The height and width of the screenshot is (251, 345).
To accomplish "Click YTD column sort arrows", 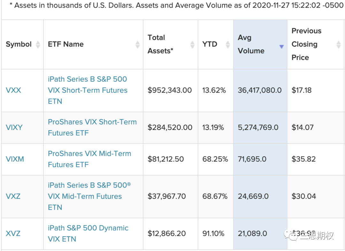I will [x=228, y=45].
